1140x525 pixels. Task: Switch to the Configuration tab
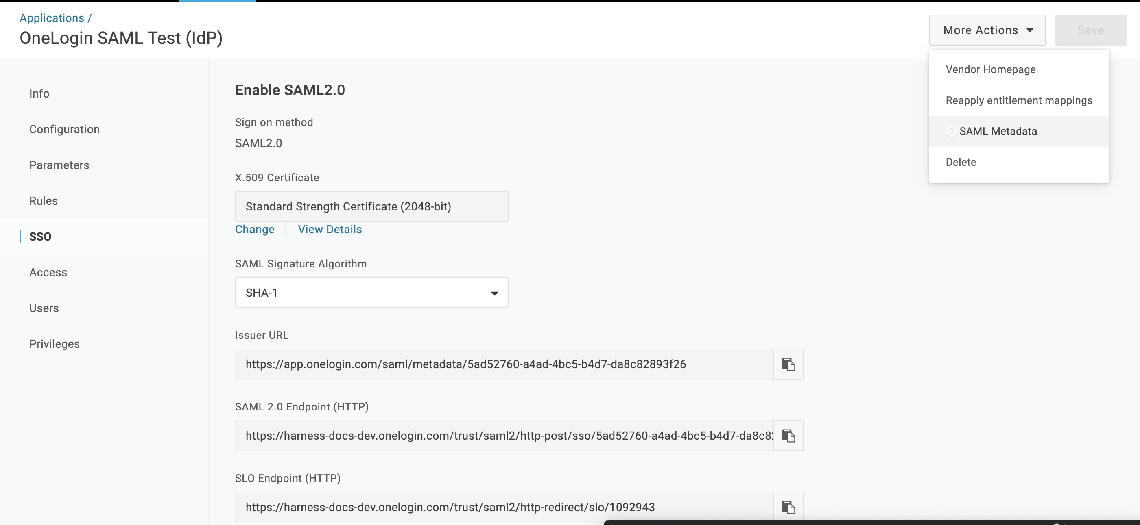click(x=65, y=130)
